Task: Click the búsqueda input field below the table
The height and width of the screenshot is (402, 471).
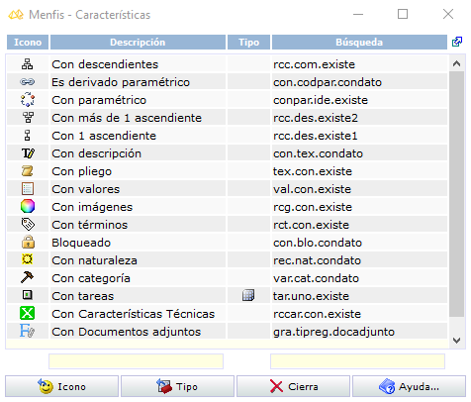Action: (357, 361)
